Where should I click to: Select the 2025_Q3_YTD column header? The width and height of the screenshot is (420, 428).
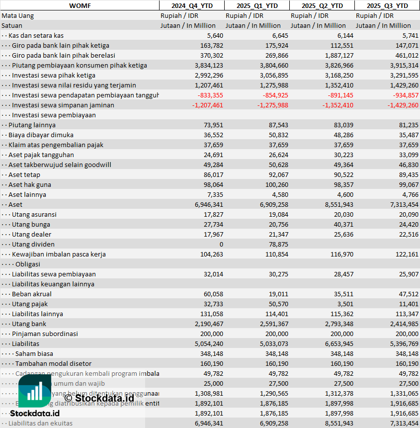pyautogui.click(x=387, y=6)
